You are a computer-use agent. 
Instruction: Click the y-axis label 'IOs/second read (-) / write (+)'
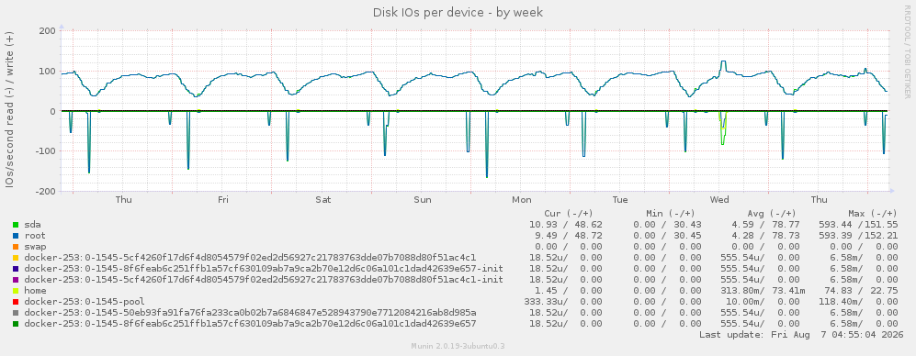[10, 111]
